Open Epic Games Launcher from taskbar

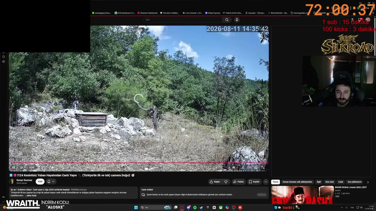coord(208,207)
